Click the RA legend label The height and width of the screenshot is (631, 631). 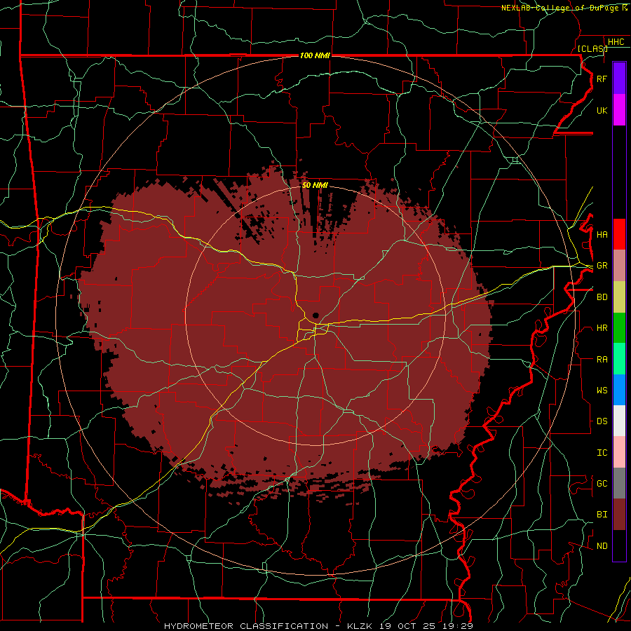[x=602, y=360]
